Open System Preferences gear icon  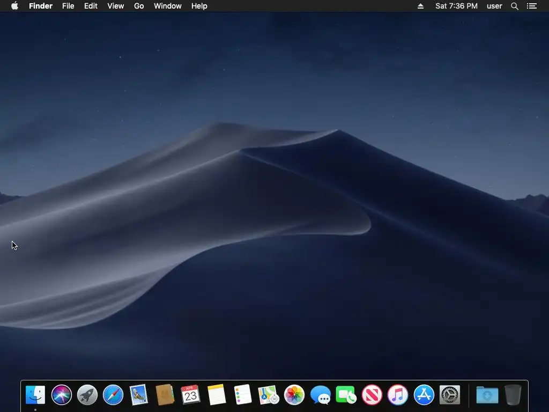[x=450, y=395]
